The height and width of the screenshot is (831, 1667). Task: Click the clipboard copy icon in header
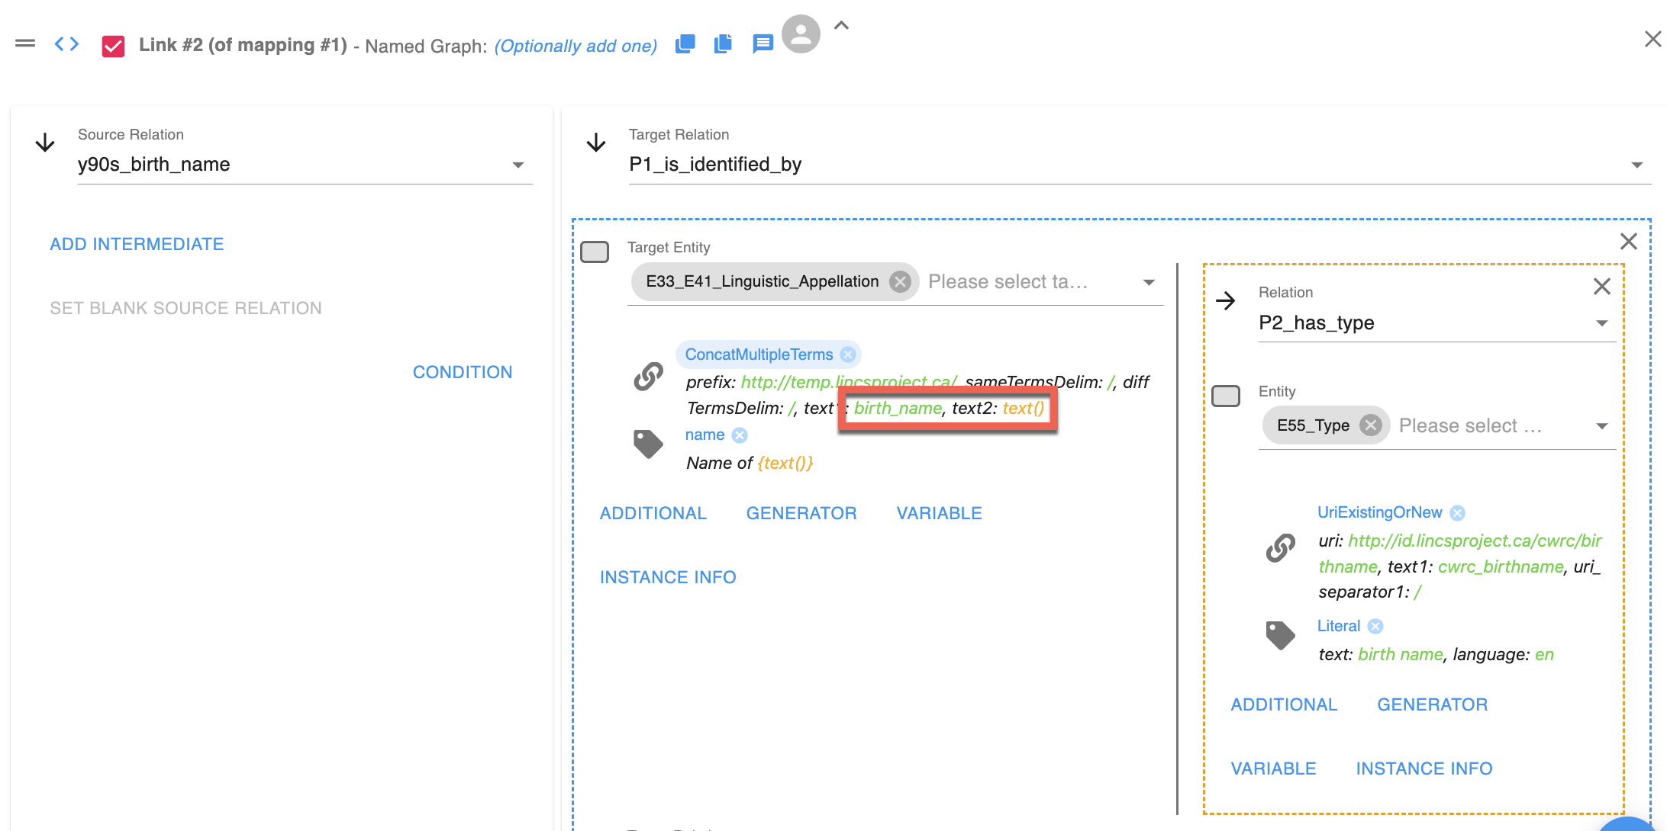point(723,44)
